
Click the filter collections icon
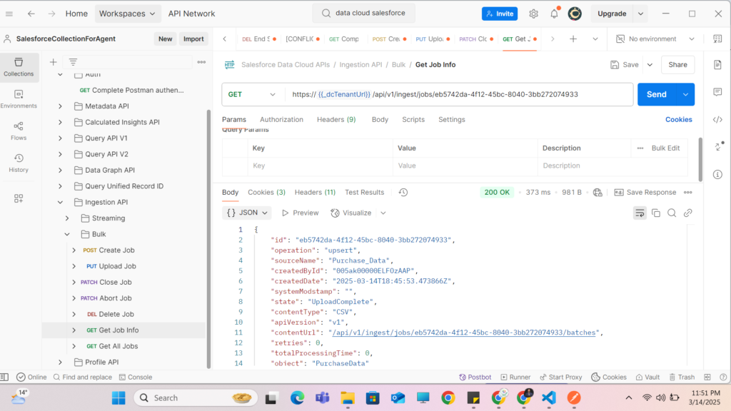(x=74, y=62)
